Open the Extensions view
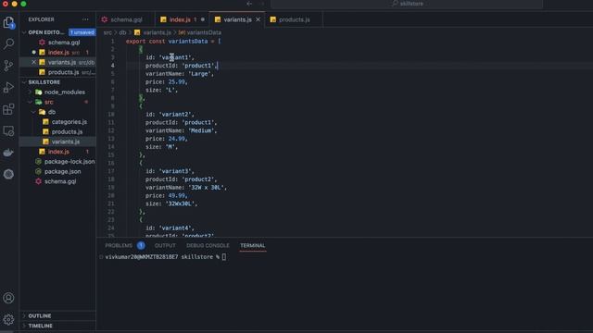The height and width of the screenshot is (333, 593). click(x=8, y=109)
